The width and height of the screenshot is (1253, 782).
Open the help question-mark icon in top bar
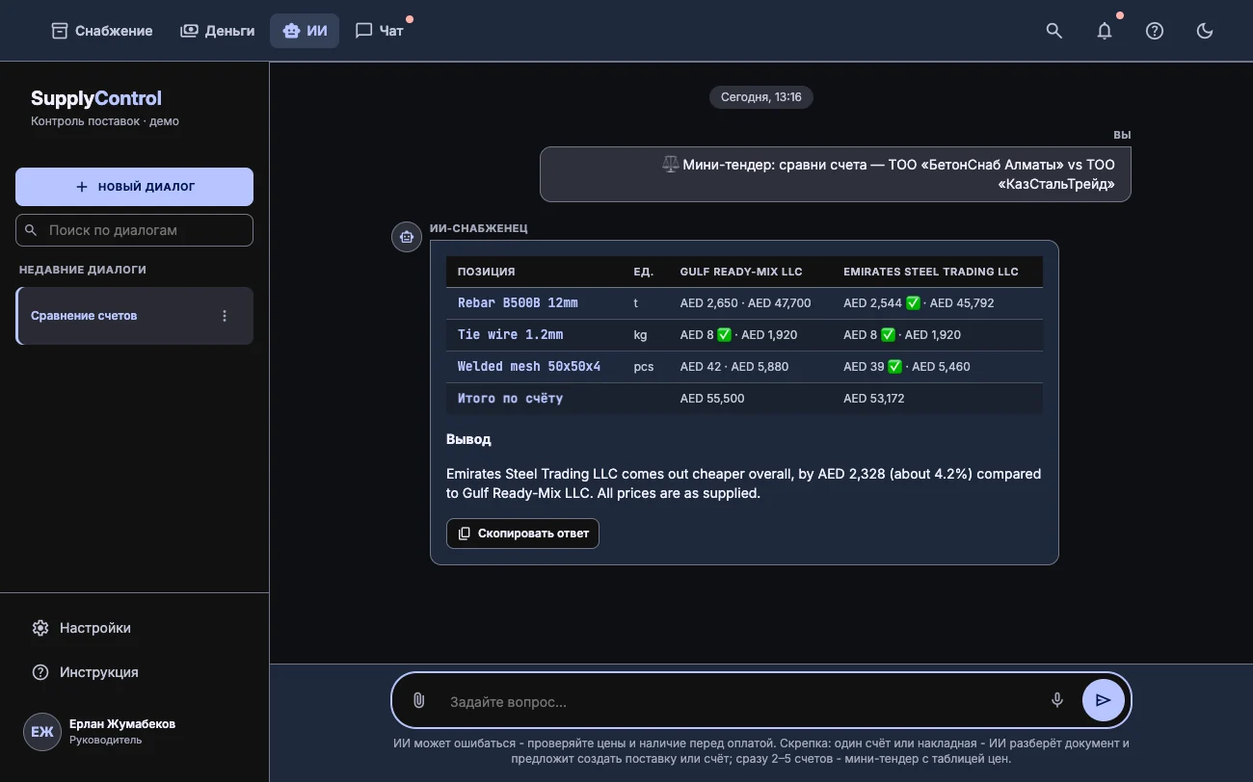pyautogui.click(x=1155, y=31)
